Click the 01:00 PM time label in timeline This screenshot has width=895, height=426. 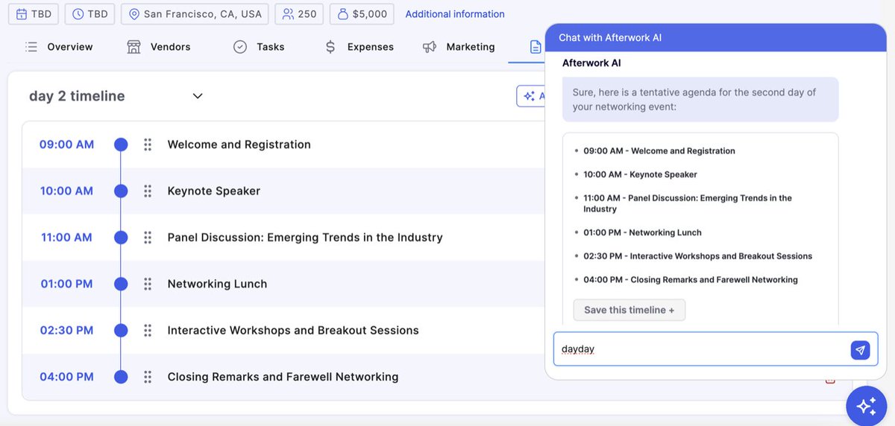(66, 284)
